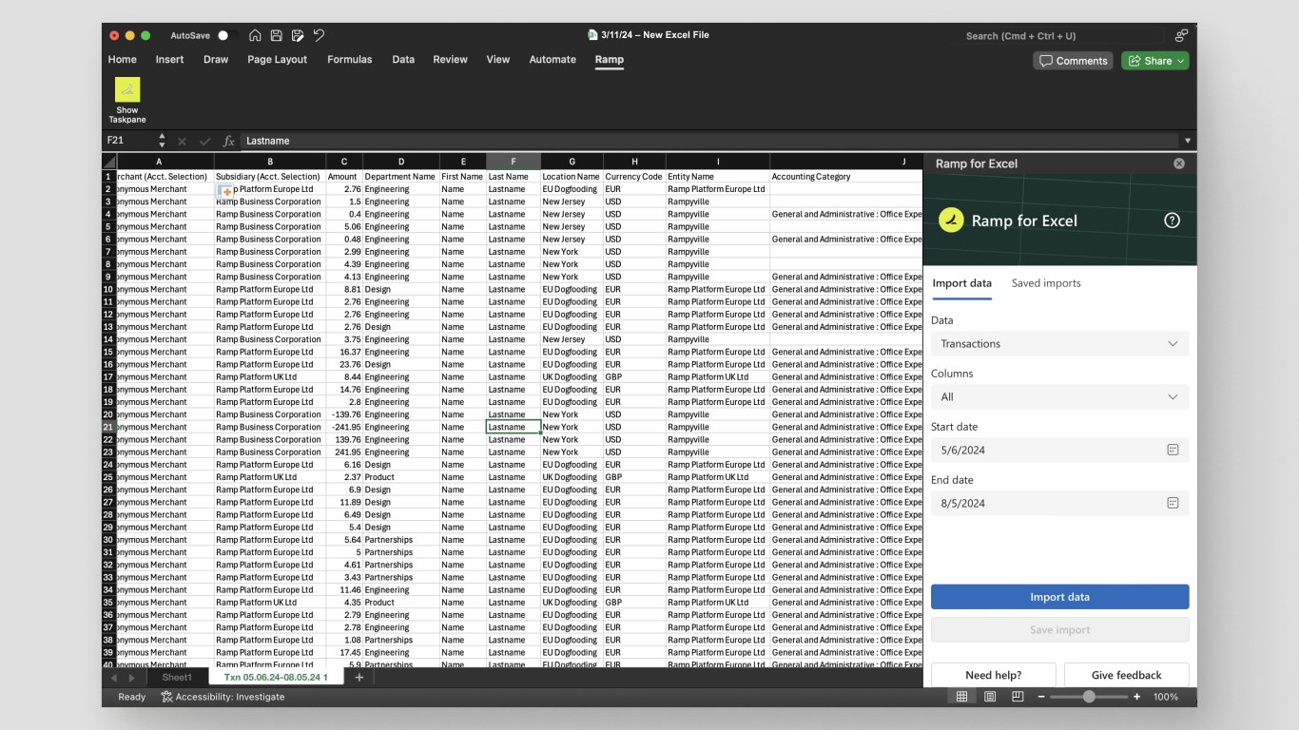The height and width of the screenshot is (730, 1299).
Task: Click the paste options icon in cell B2
Action: click(225, 191)
